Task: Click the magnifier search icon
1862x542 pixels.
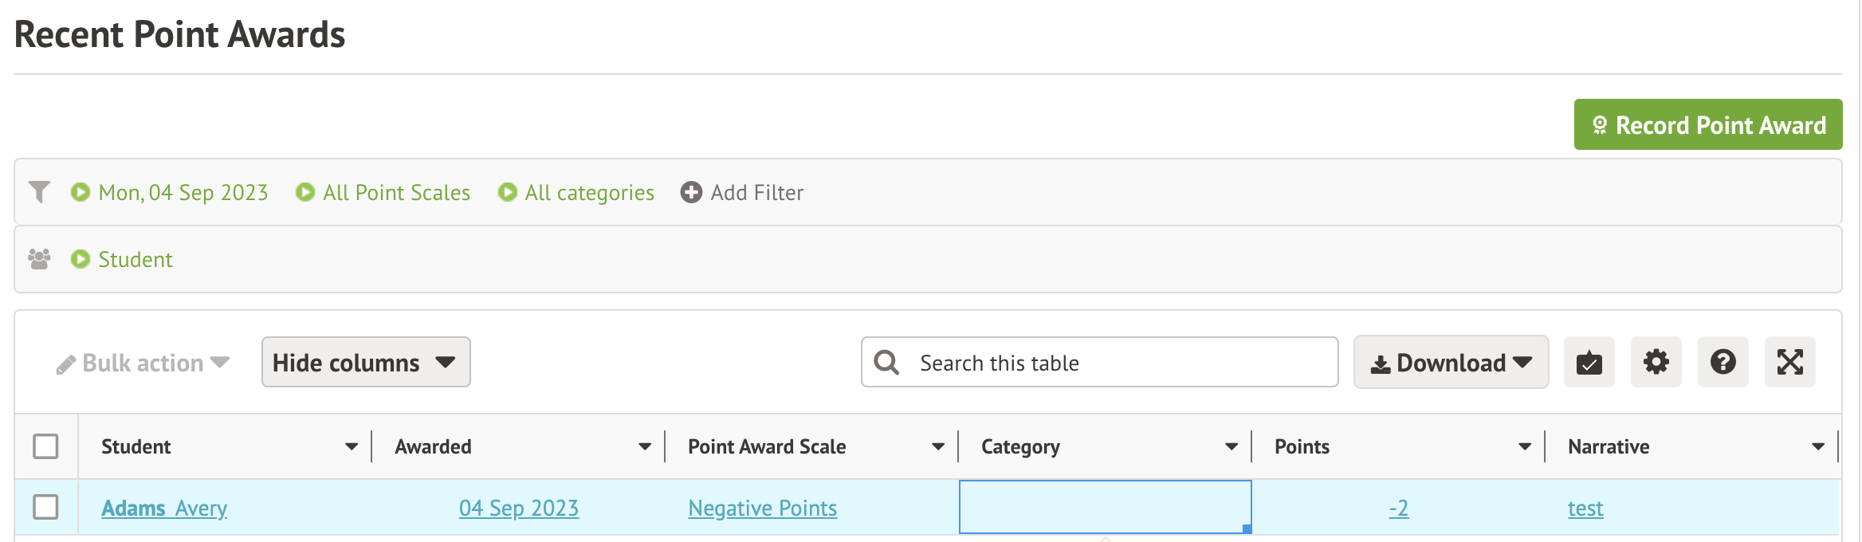Action: pyautogui.click(x=886, y=363)
